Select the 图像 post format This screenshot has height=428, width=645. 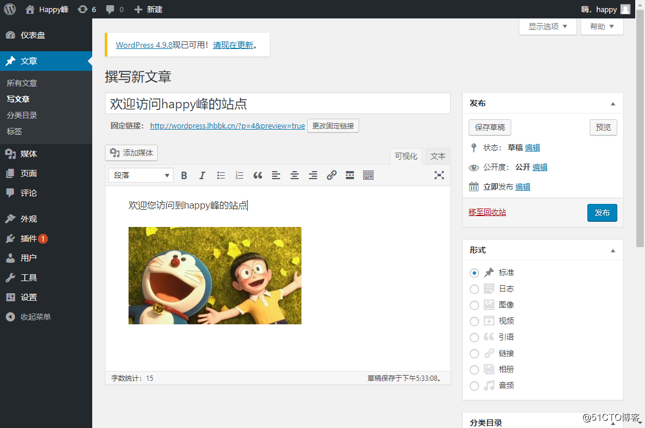[474, 305]
